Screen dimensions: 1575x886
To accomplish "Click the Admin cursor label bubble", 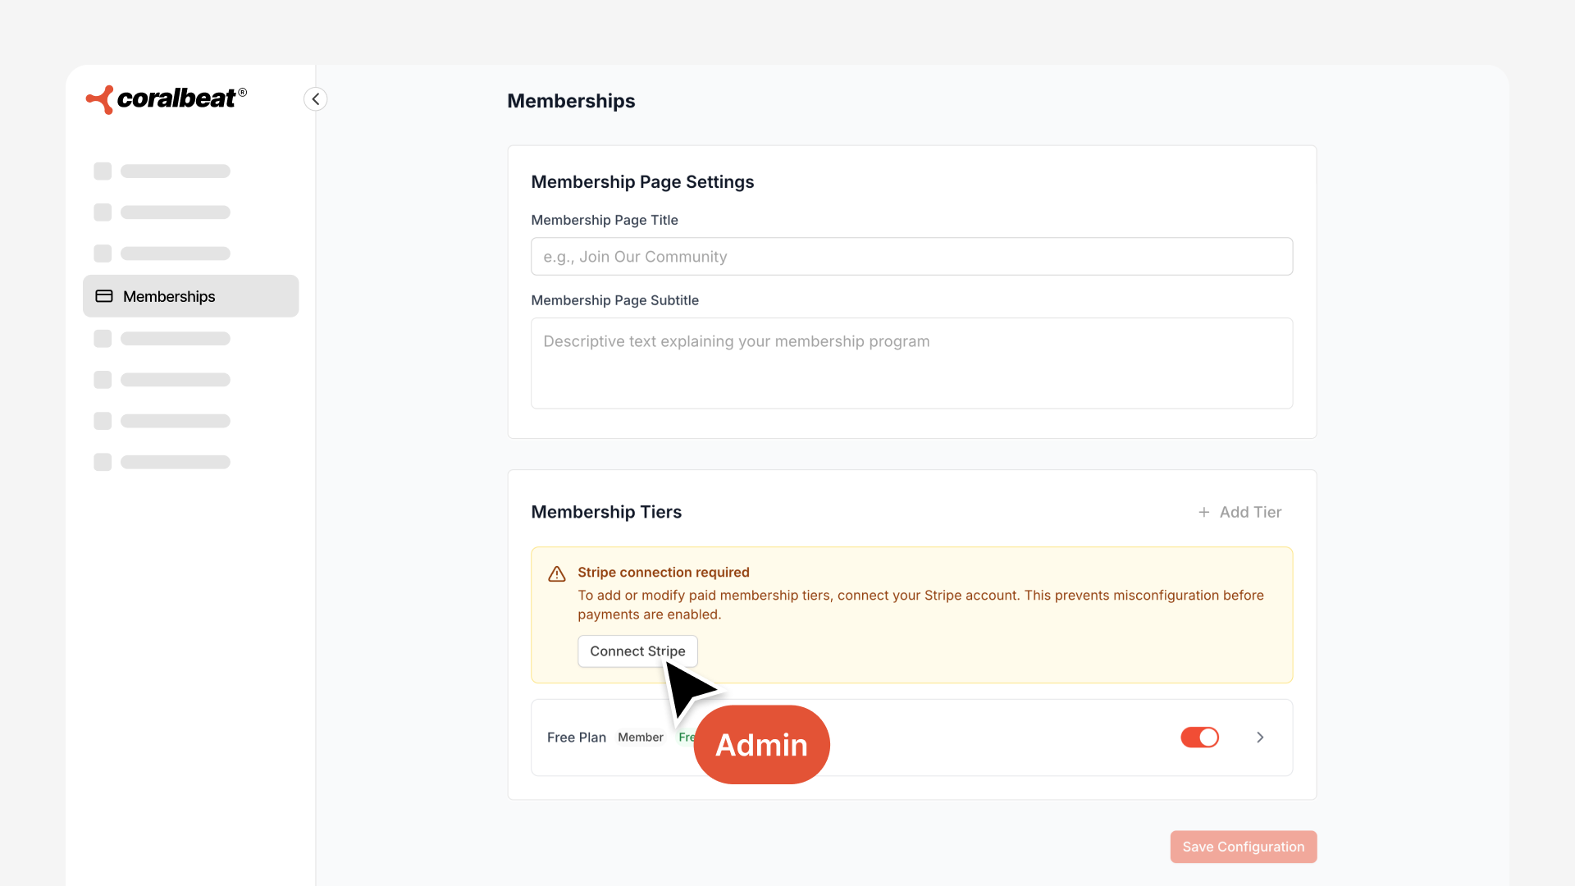I will (x=761, y=745).
